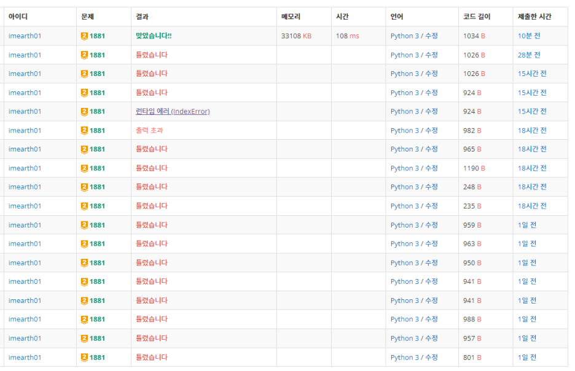Click 틀렸습니다 in the 235 B row
This screenshot has width=575, height=371.
(152, 205)
